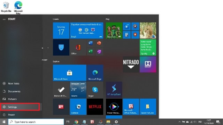
Task: Open the Maps small tile
Action: click(135, 35)
